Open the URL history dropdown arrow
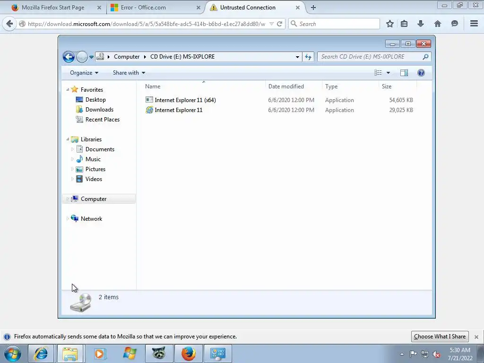The width and height of the screenshot is (484, 363). click(272, 24)
